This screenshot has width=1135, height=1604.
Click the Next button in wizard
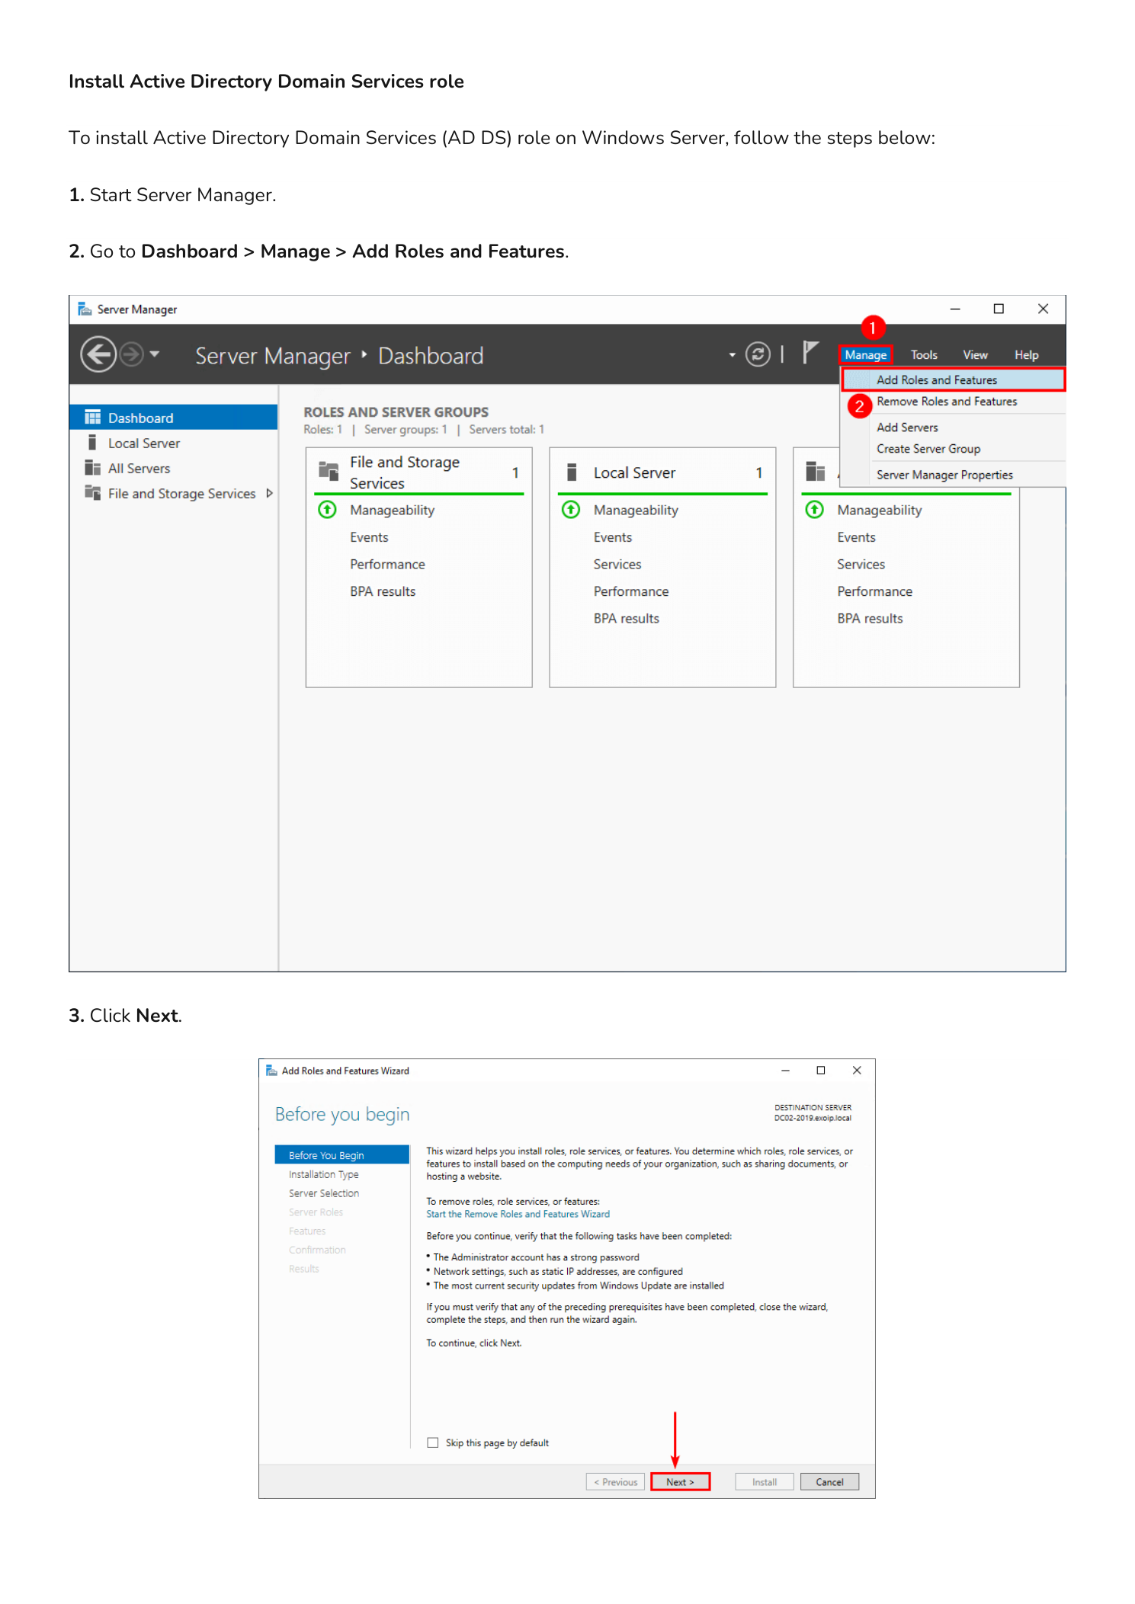coord(680,1482)
